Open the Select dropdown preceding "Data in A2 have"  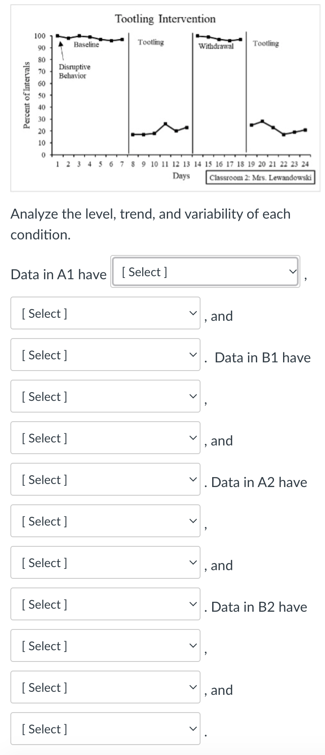point(105,479)
